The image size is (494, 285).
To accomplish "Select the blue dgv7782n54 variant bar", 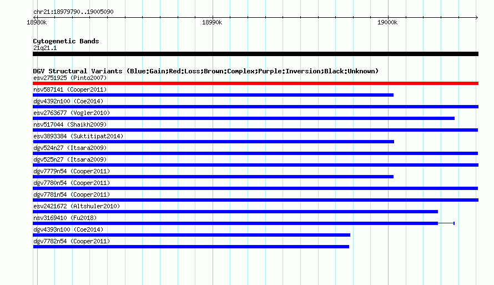I will click(191, 247).
